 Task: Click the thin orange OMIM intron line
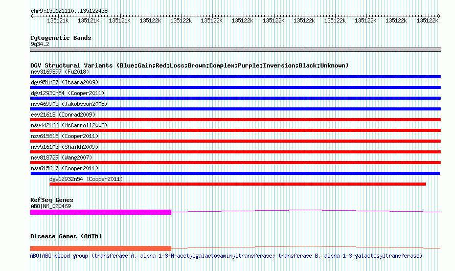click(x=306, y=247)
